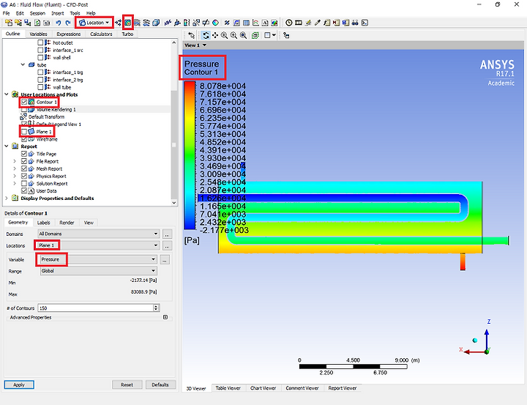This screenshot has height=405, width=527.
Task: Click the number of Contours input field
Action: tap(96, 308)
